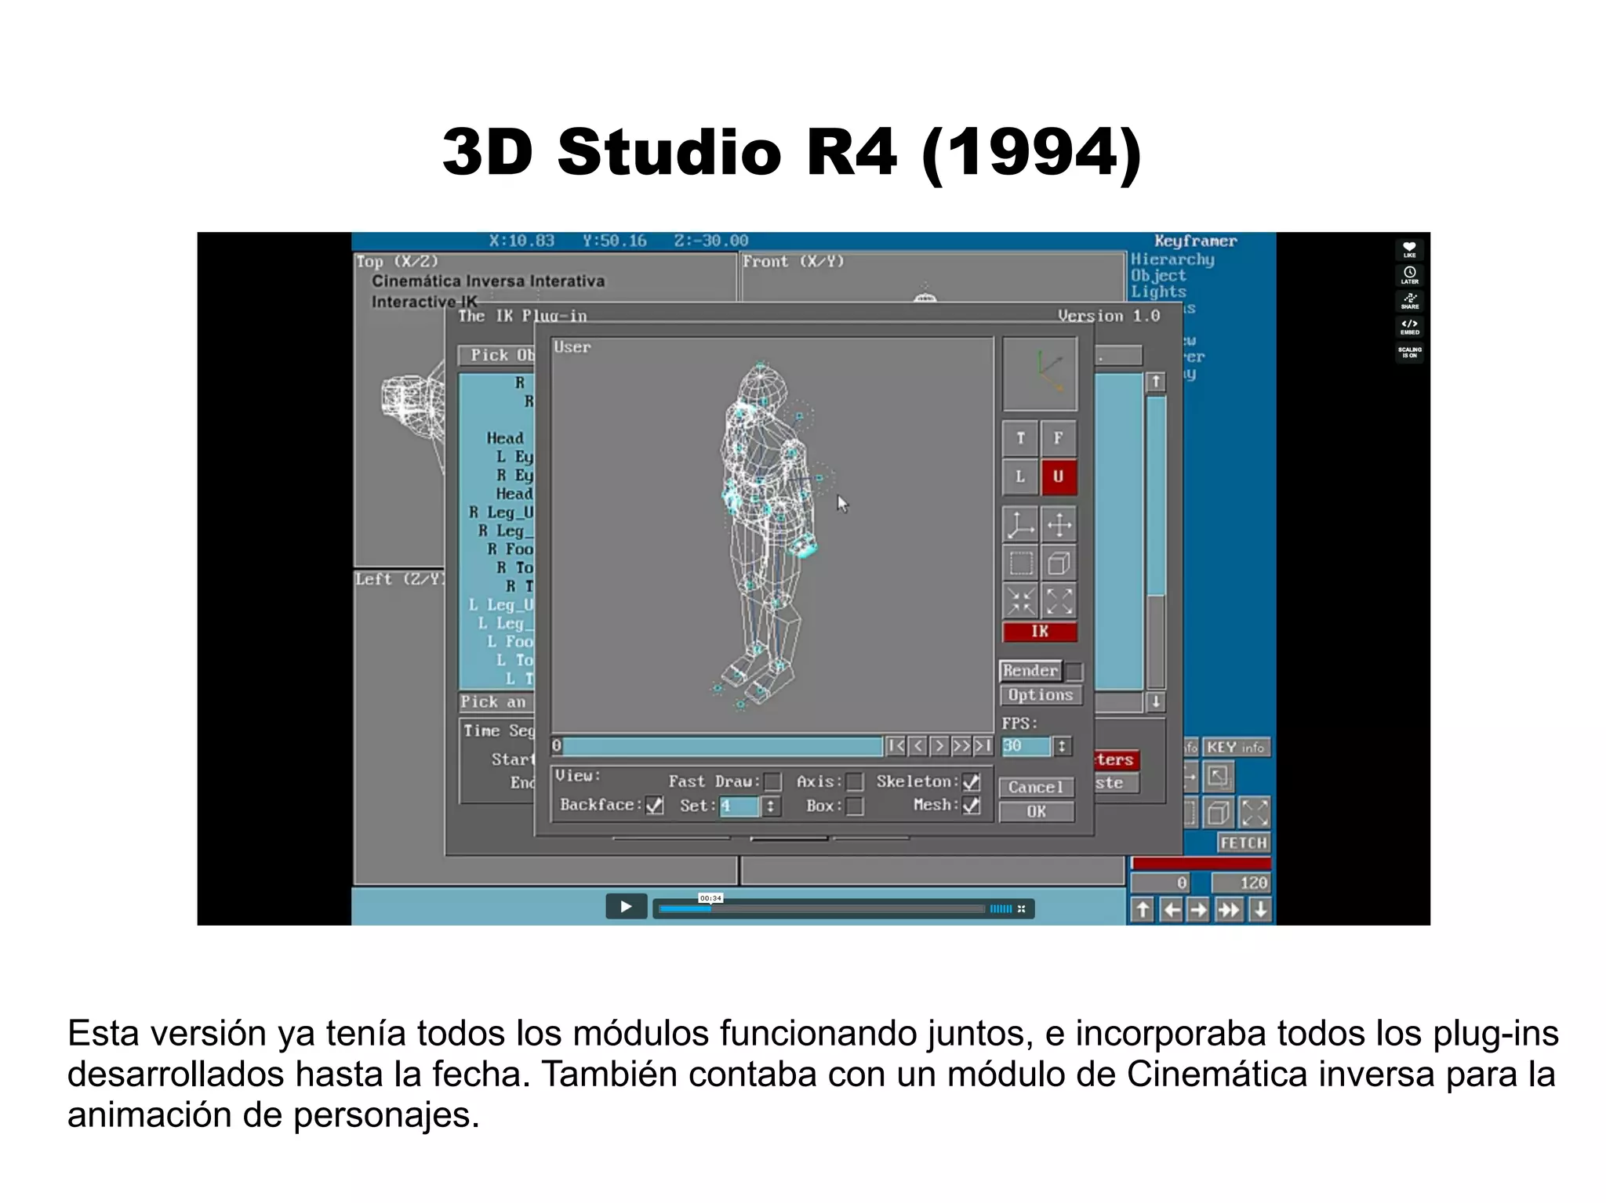Play the embedded video
1606x1203 pixels.
click(626, 907)
